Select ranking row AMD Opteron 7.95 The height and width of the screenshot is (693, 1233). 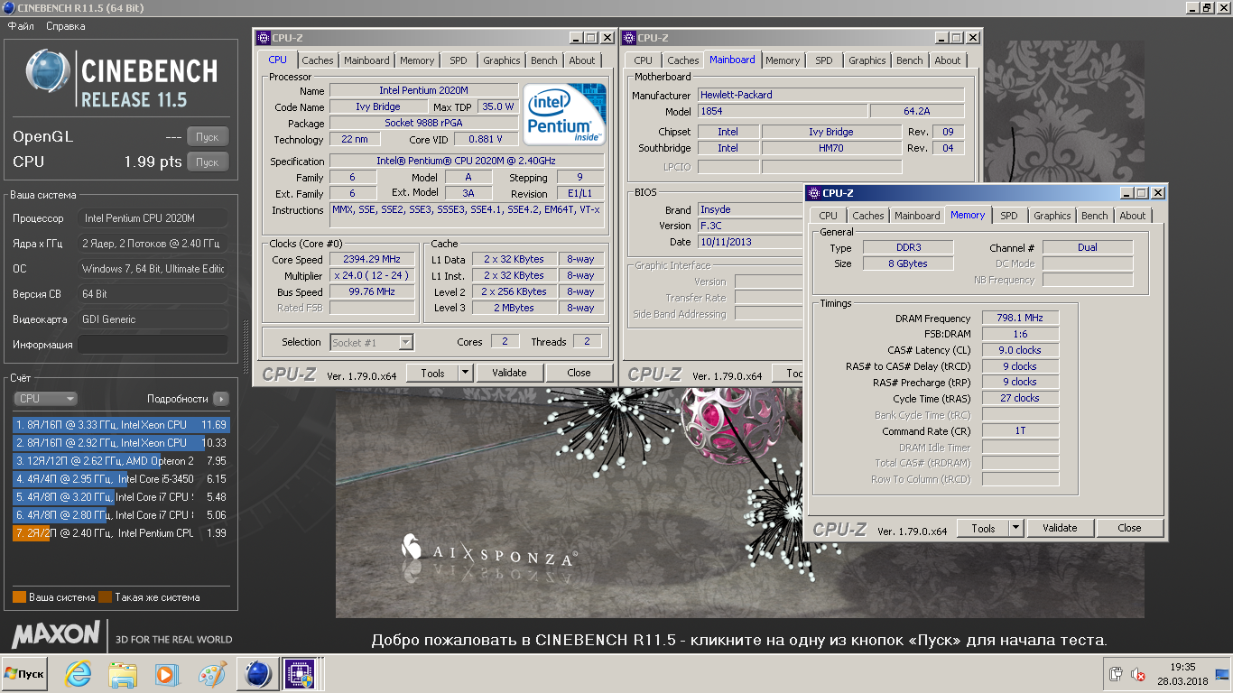(x=121, y=461)
